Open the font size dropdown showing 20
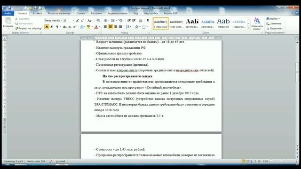The image size is (301, 169). click(73, 21)
